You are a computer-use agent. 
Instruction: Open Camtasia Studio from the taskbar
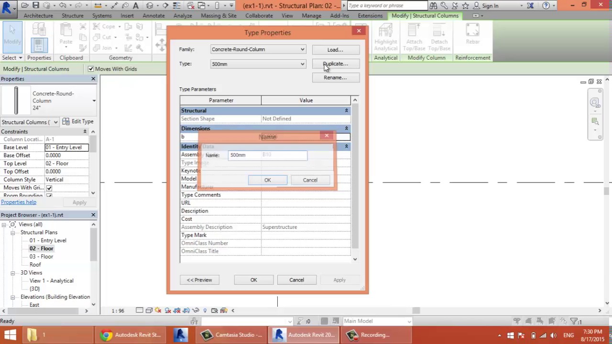pos(232,335)
